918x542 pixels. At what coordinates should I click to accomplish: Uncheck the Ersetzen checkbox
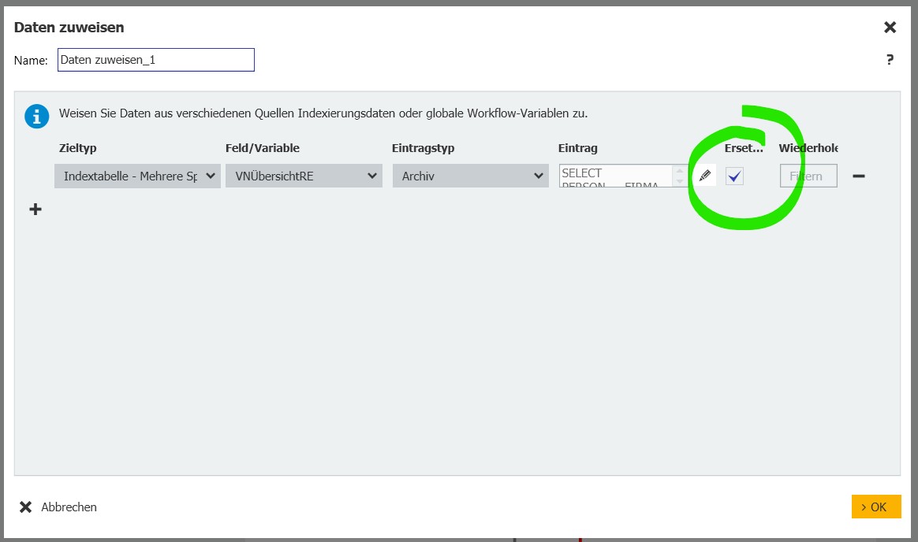coord(734,176)
